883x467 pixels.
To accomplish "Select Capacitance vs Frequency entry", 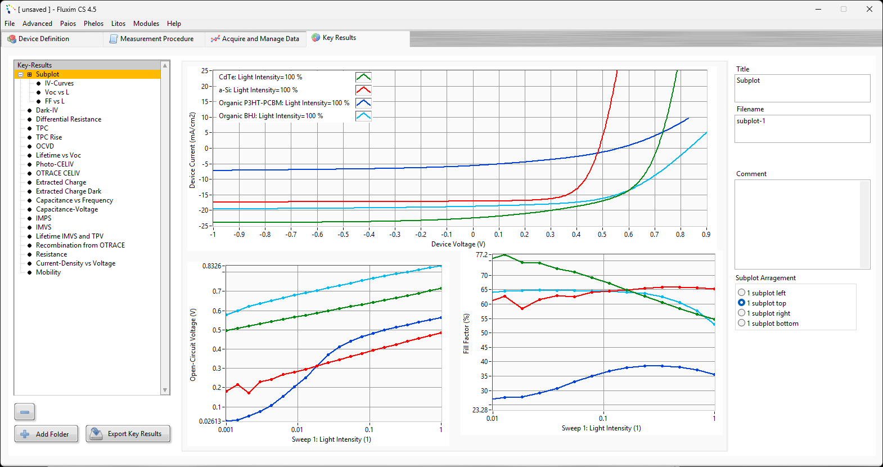I will pyautogui.click(x=74, y=200).
